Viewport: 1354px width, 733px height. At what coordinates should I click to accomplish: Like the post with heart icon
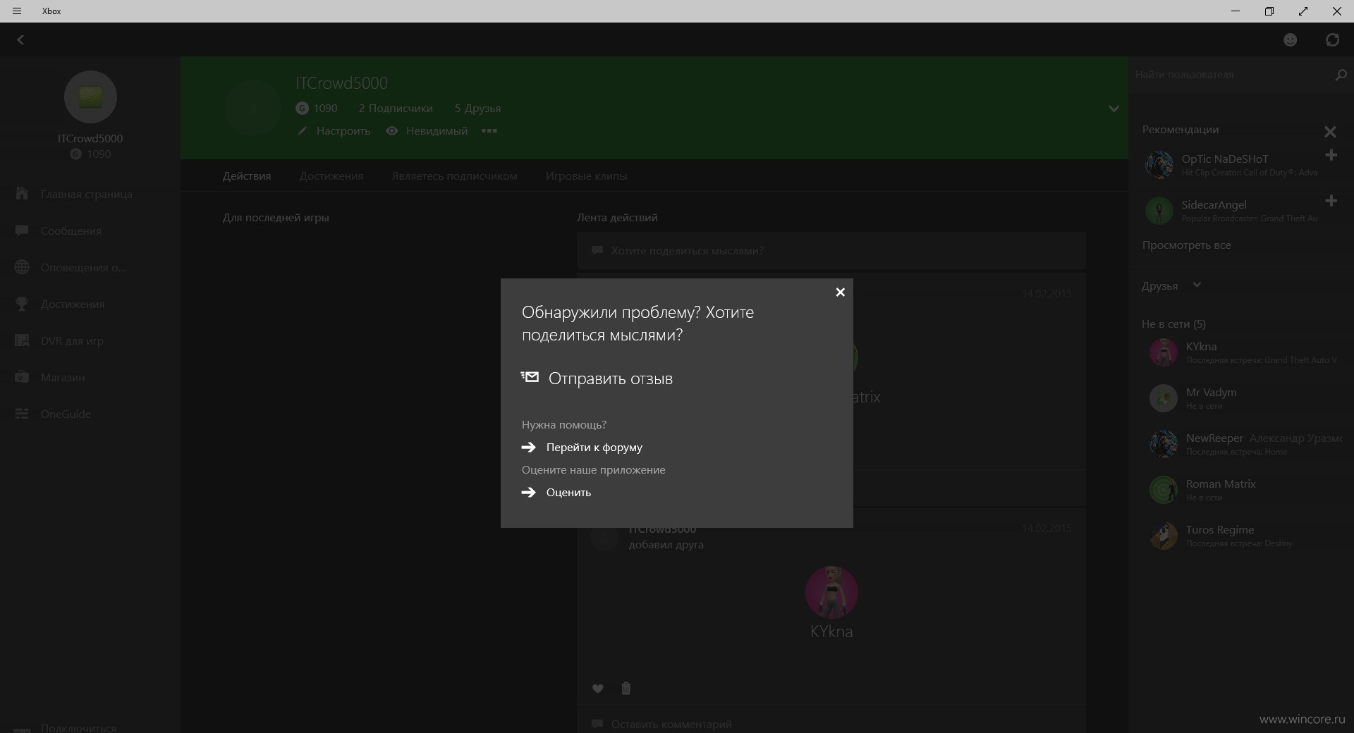click(597, 689)
